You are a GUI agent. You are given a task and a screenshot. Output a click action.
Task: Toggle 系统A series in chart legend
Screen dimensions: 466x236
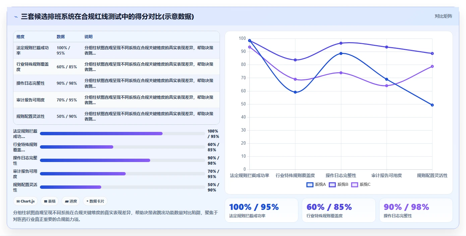[x=316, y=184]
